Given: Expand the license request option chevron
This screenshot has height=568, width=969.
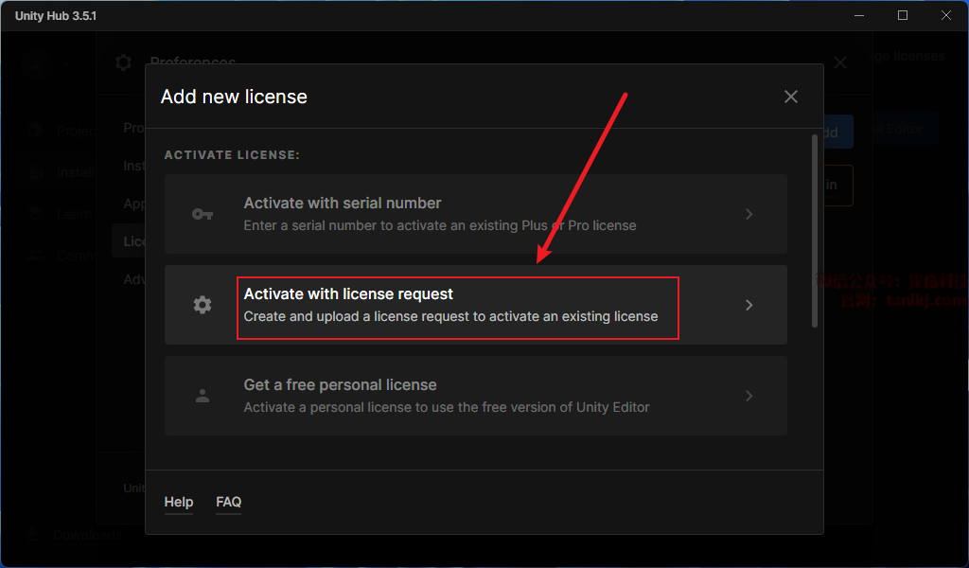Looking at the screenshot, I should [x=749, y=305].
